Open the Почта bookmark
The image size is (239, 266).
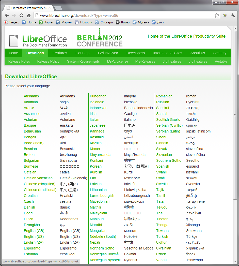pos(29,22)
